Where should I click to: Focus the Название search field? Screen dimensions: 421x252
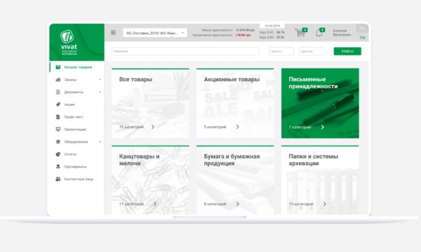point(185,51)
